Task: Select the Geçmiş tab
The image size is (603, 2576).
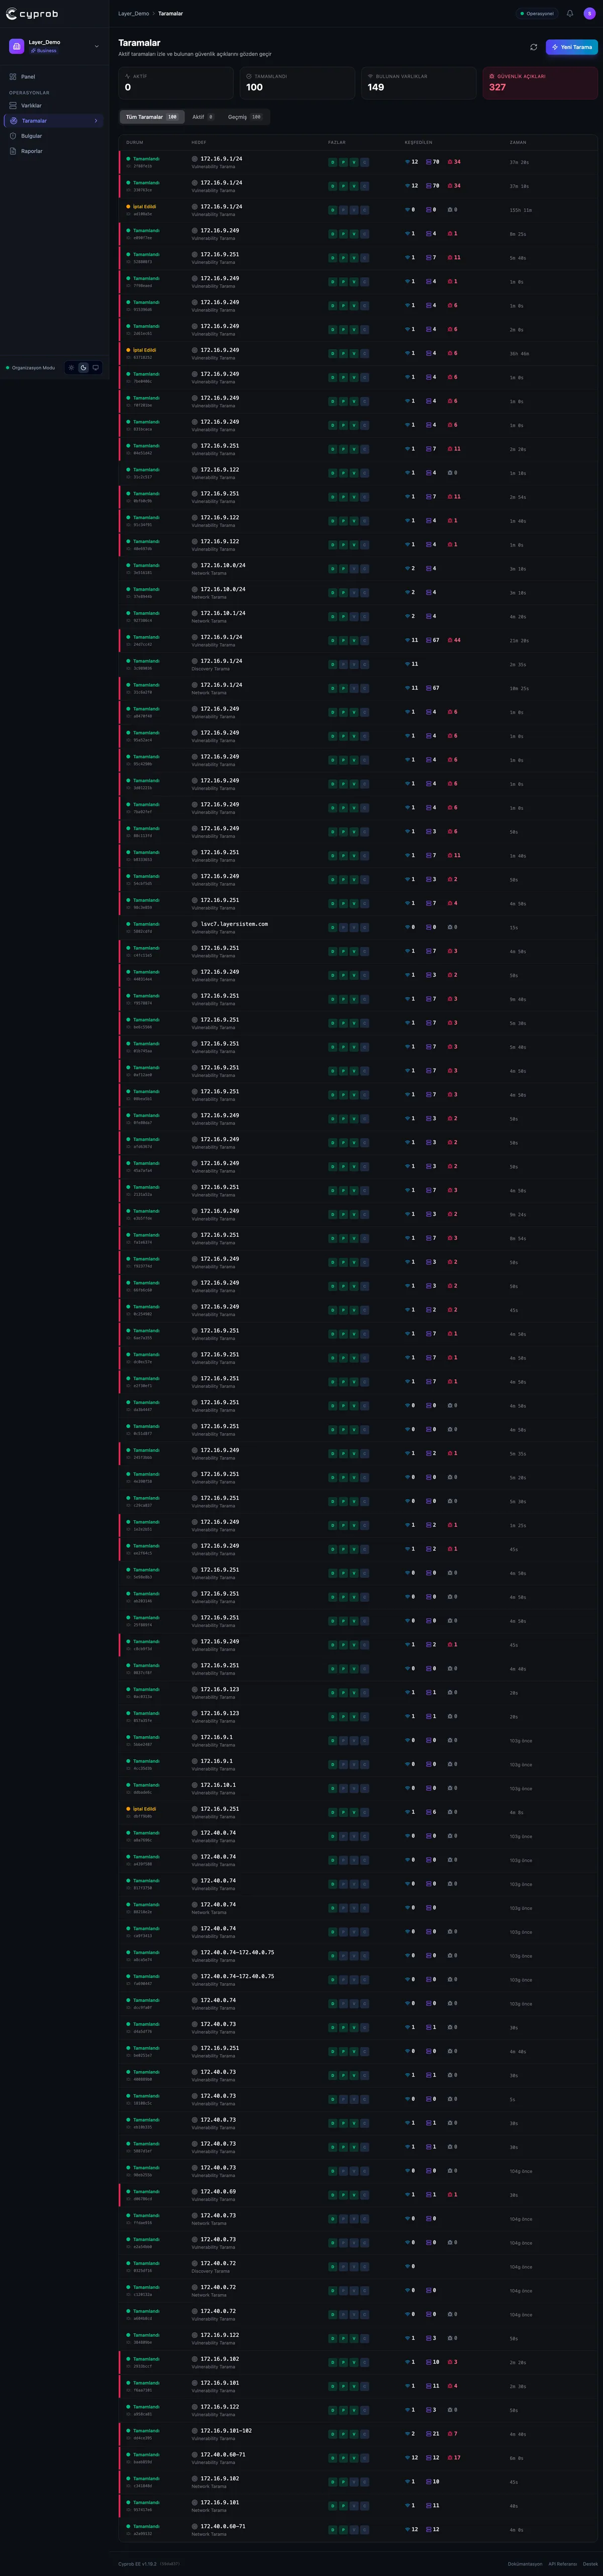Action: [245, 117]
